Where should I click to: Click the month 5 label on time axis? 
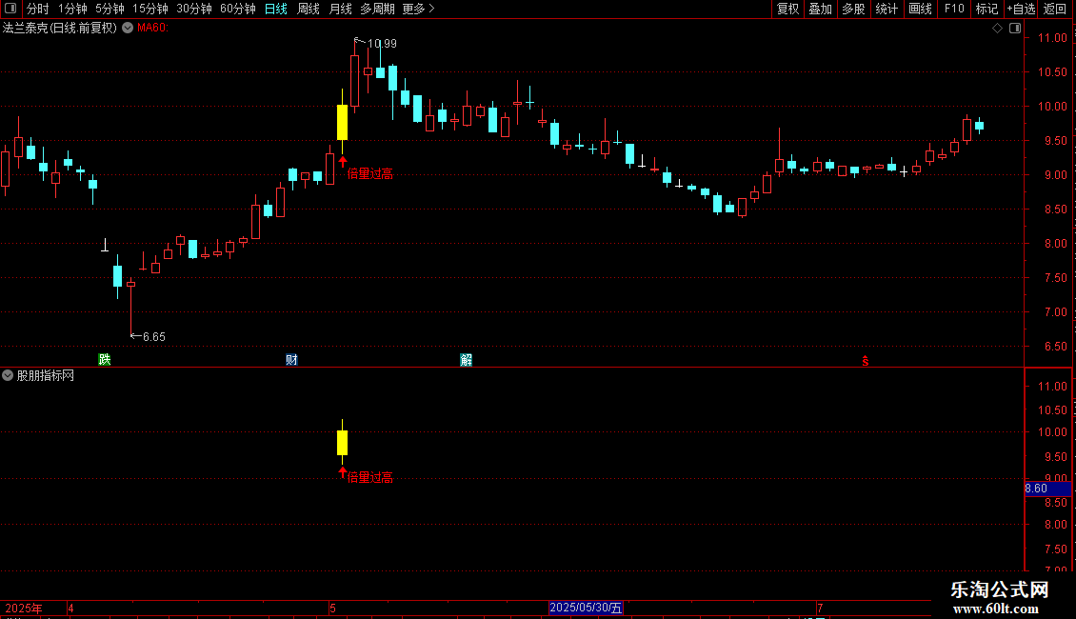333,608
